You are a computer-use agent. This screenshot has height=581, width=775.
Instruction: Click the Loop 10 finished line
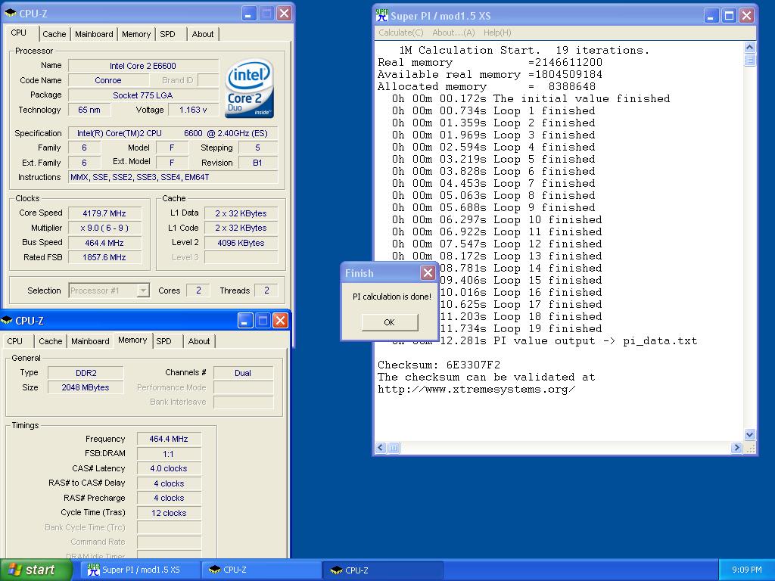[x=496, y=220]
